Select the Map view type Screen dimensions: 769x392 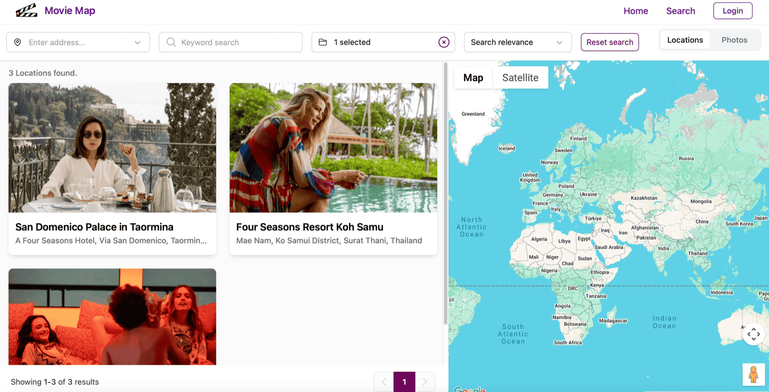[473, 77]
